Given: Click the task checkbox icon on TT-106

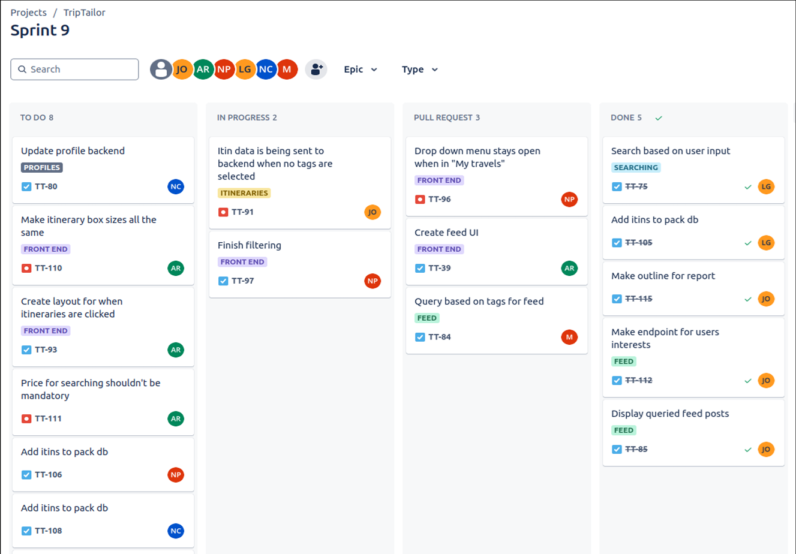Looking at the screenshot, I should click(x=26, y=475).
